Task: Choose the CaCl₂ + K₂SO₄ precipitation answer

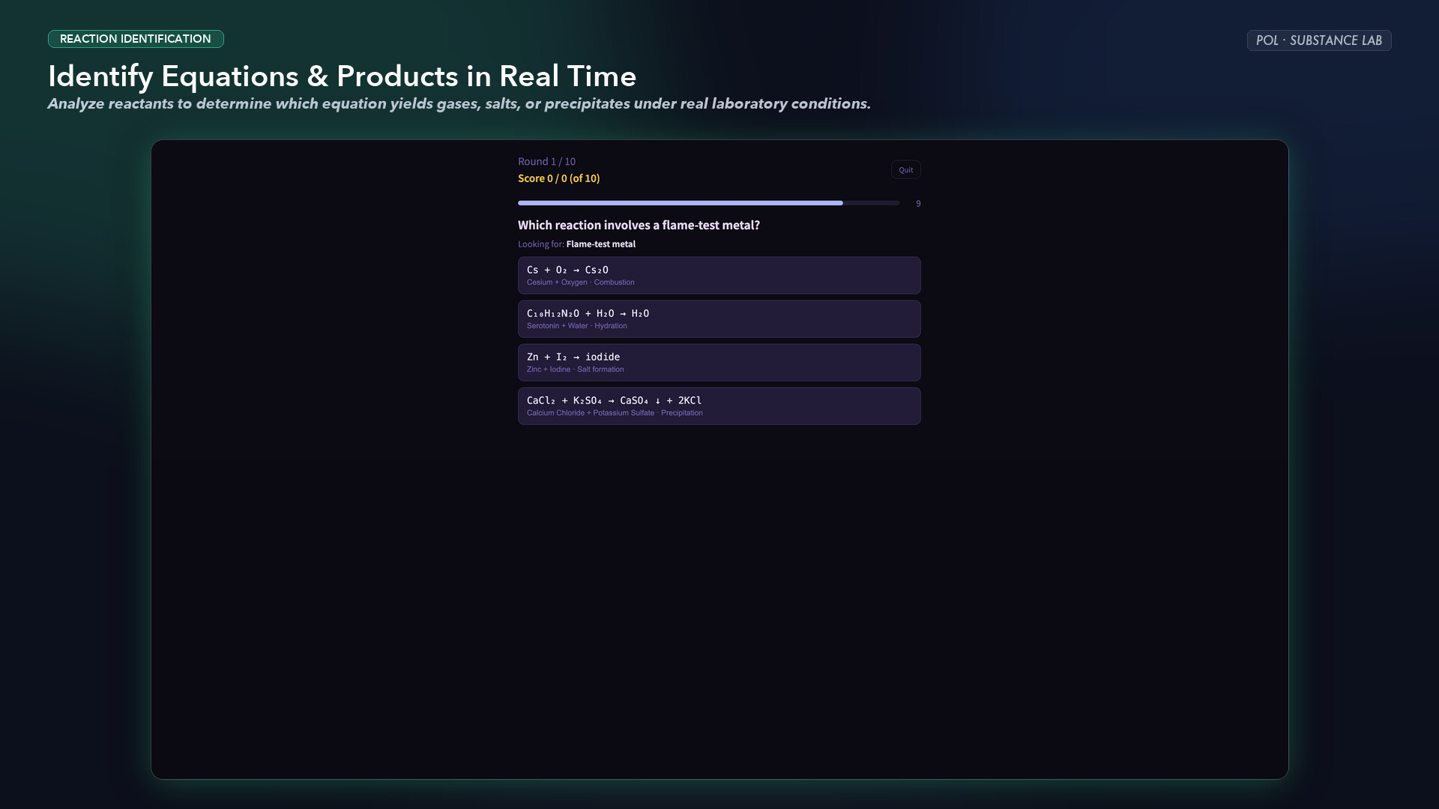Action: pos(719,406)
